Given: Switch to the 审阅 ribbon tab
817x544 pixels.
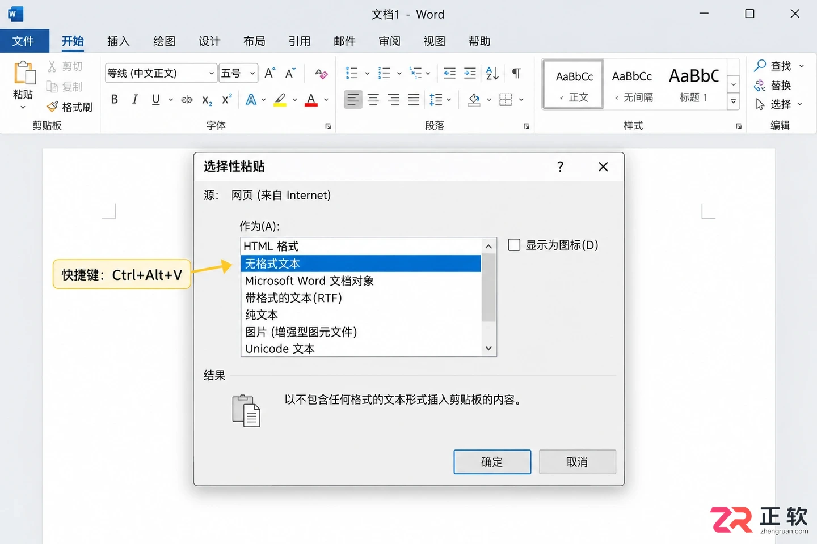Looking at the screenshot, I should [390, 41].
